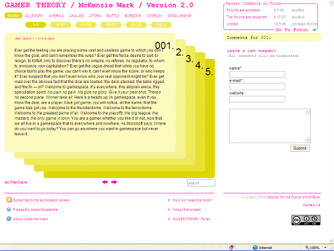The image size is (334, 251).
Task: Open About this project link
Action: [x=186, y=210]
